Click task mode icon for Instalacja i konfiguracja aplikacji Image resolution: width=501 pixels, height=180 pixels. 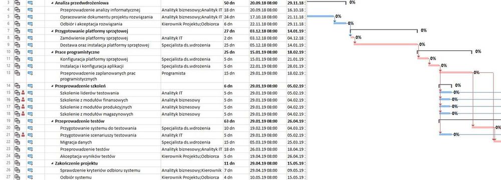pyautogui.click(x=31, y=66)
